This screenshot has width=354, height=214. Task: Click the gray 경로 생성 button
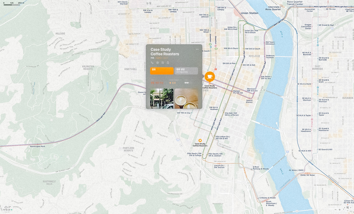pos(186,71)
